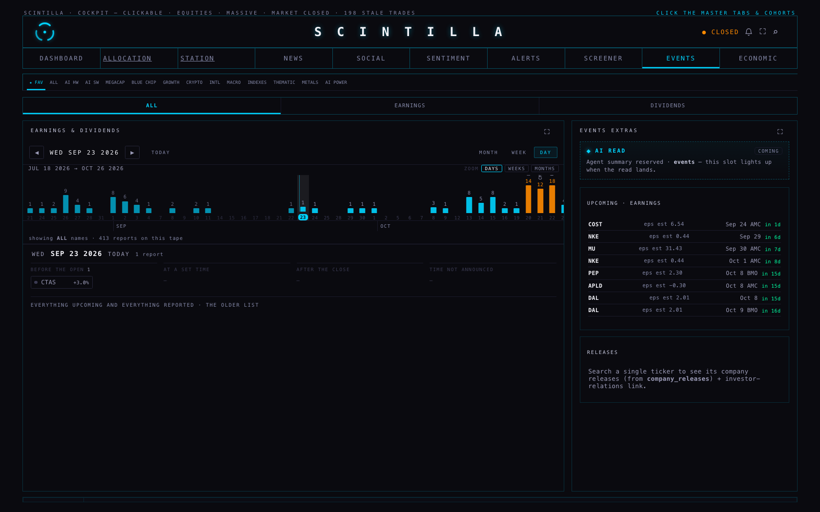Open the MU upcoming earnings row
This screenshot has width=820, height=512.
pos(684,249)
